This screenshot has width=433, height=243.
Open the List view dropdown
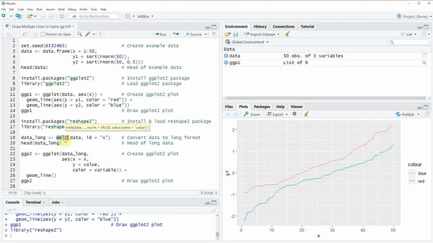[409, 34]
